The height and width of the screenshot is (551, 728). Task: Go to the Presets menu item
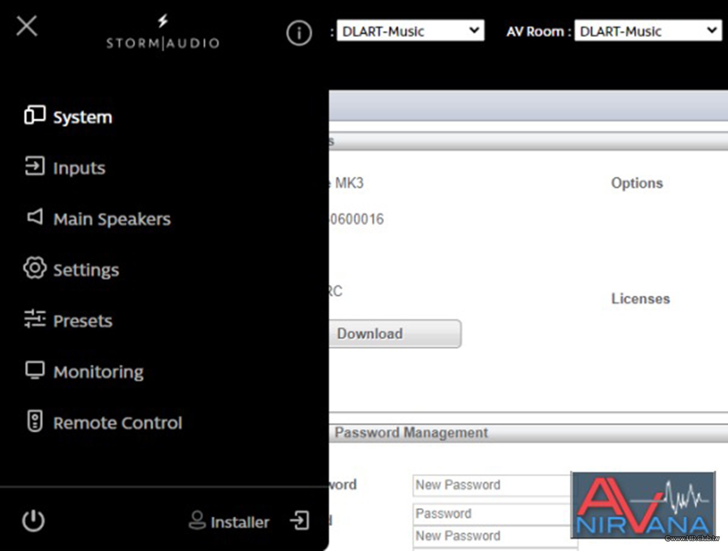pos(83,321)
